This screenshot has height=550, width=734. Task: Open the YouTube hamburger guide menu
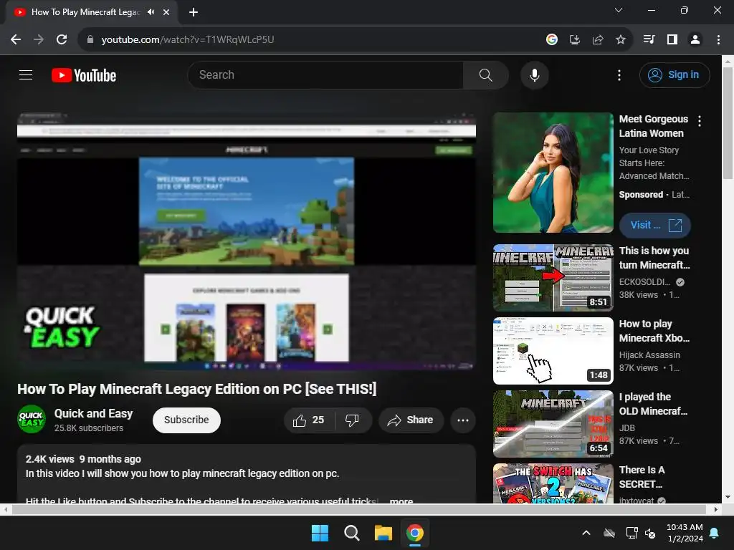click(26, 74)
